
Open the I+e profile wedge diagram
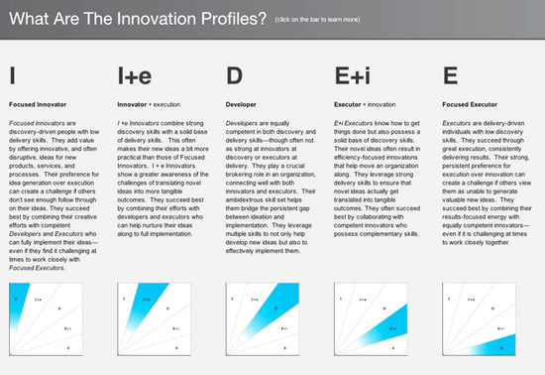(x=154, y=319)
